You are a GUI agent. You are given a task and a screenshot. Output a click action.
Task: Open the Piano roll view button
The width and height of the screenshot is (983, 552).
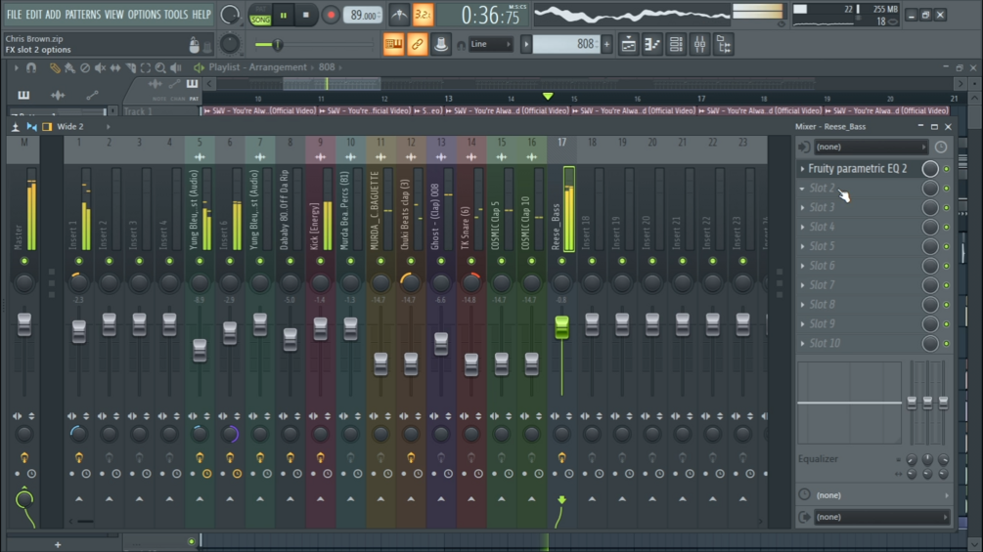652,44
